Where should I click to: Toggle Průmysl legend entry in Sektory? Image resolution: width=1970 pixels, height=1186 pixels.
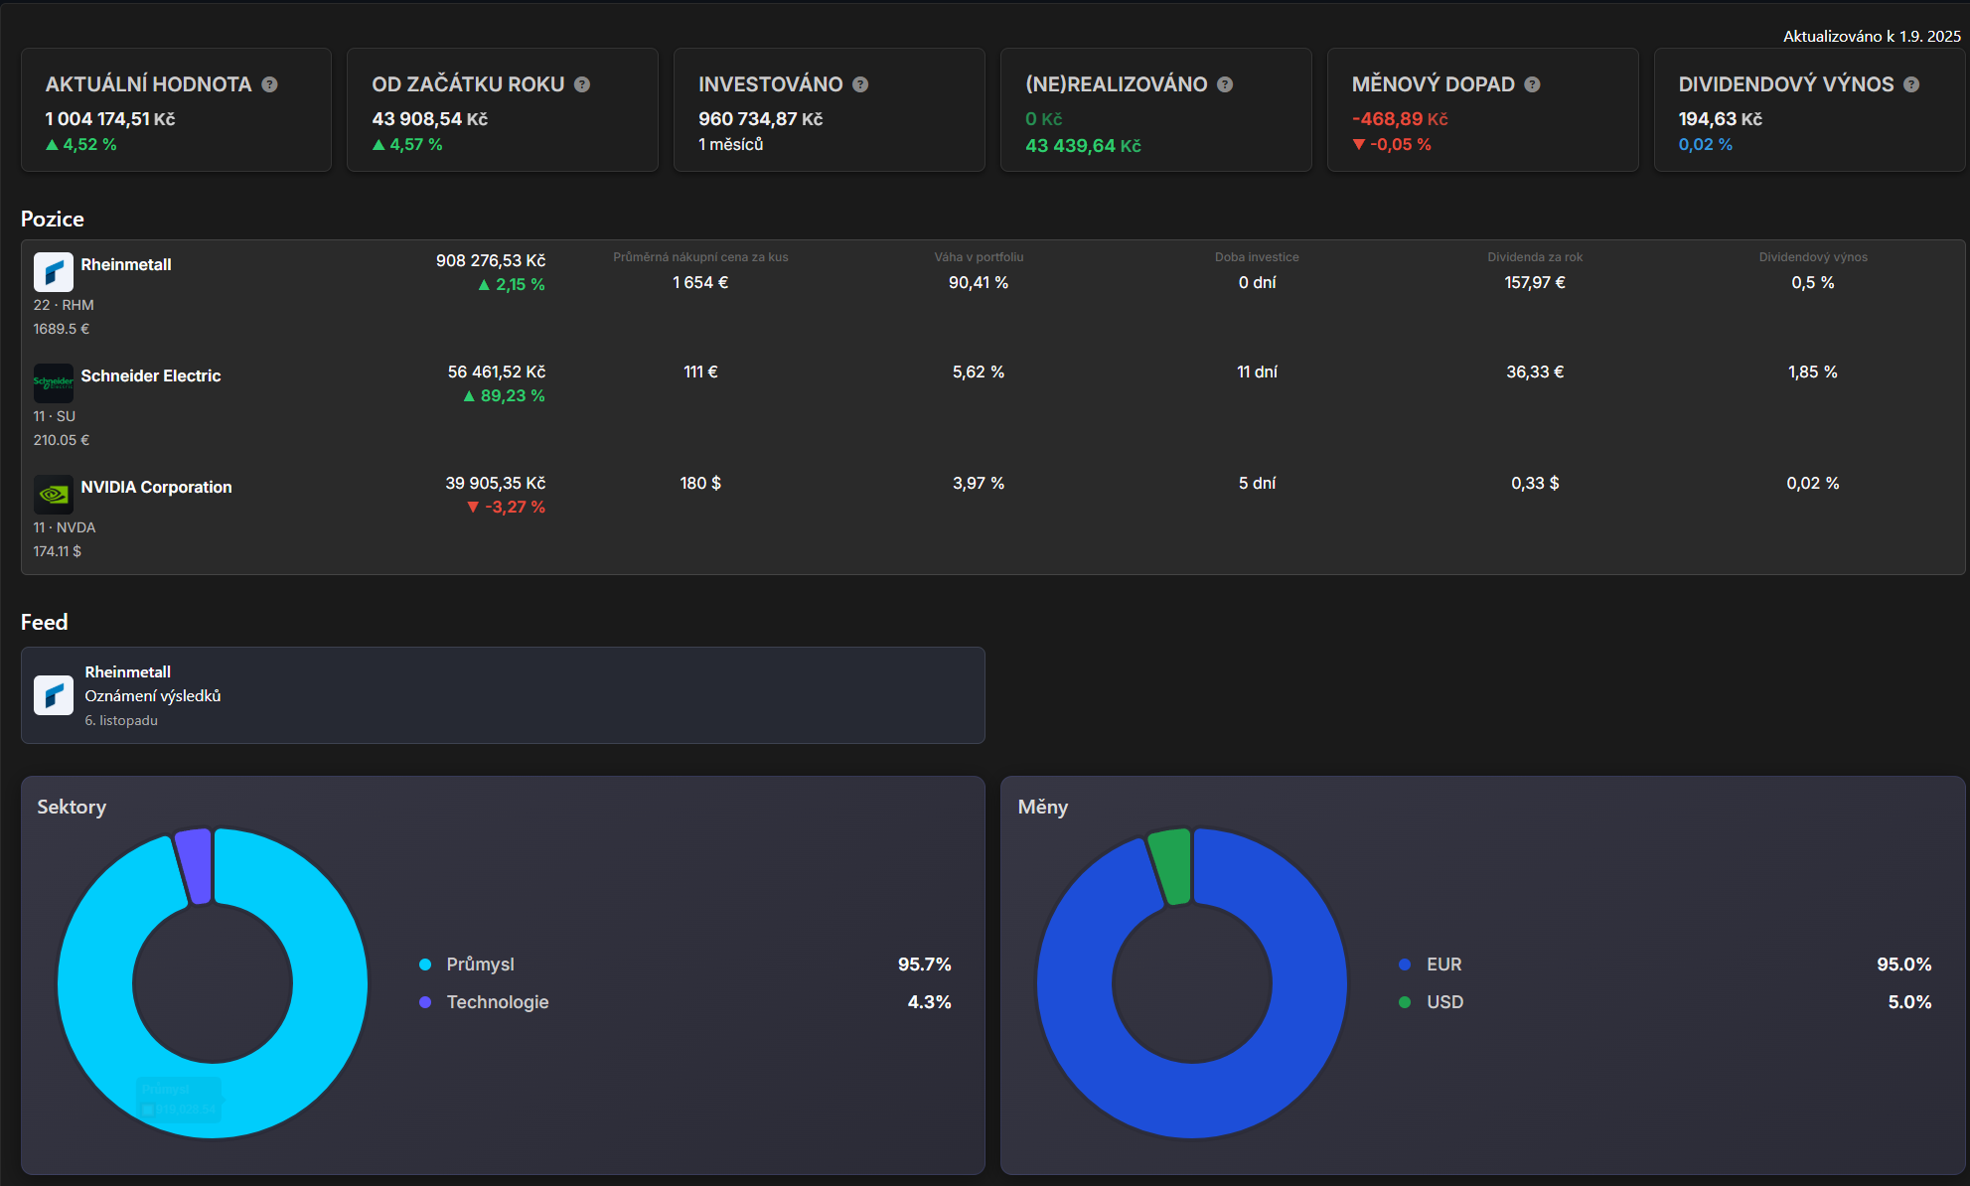click(480, 964)
